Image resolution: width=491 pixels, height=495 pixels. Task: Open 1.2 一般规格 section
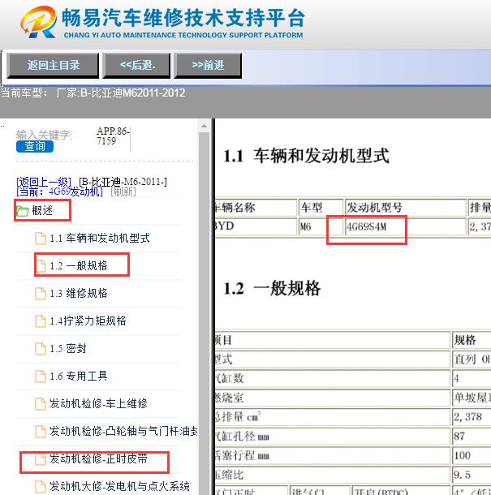(x=78, y=265)
